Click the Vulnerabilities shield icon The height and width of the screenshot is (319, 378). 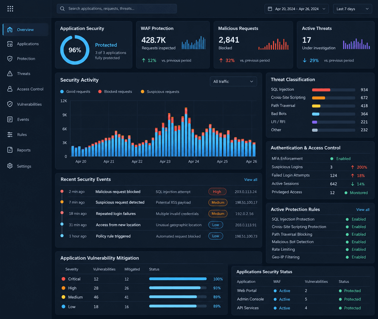(10, 104)
